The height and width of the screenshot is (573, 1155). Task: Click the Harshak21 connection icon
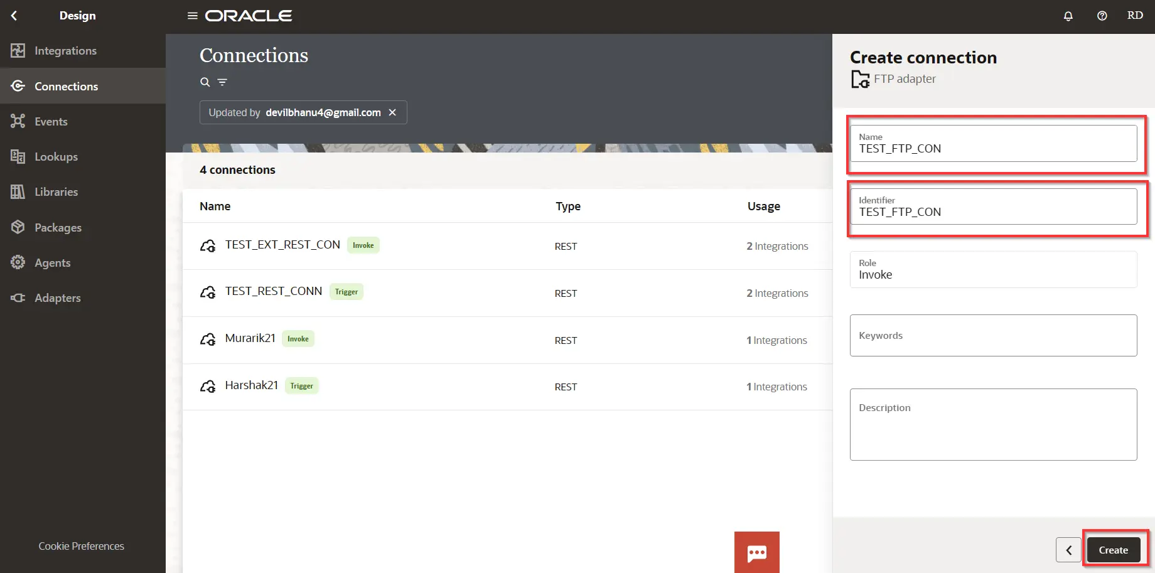click(x=208, y=387)
